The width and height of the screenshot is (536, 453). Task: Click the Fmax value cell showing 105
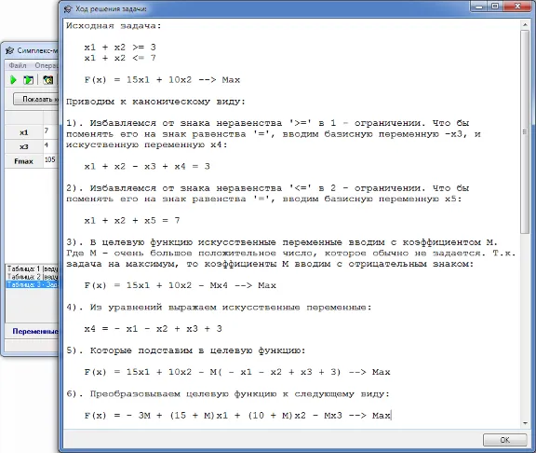(51, 160)
